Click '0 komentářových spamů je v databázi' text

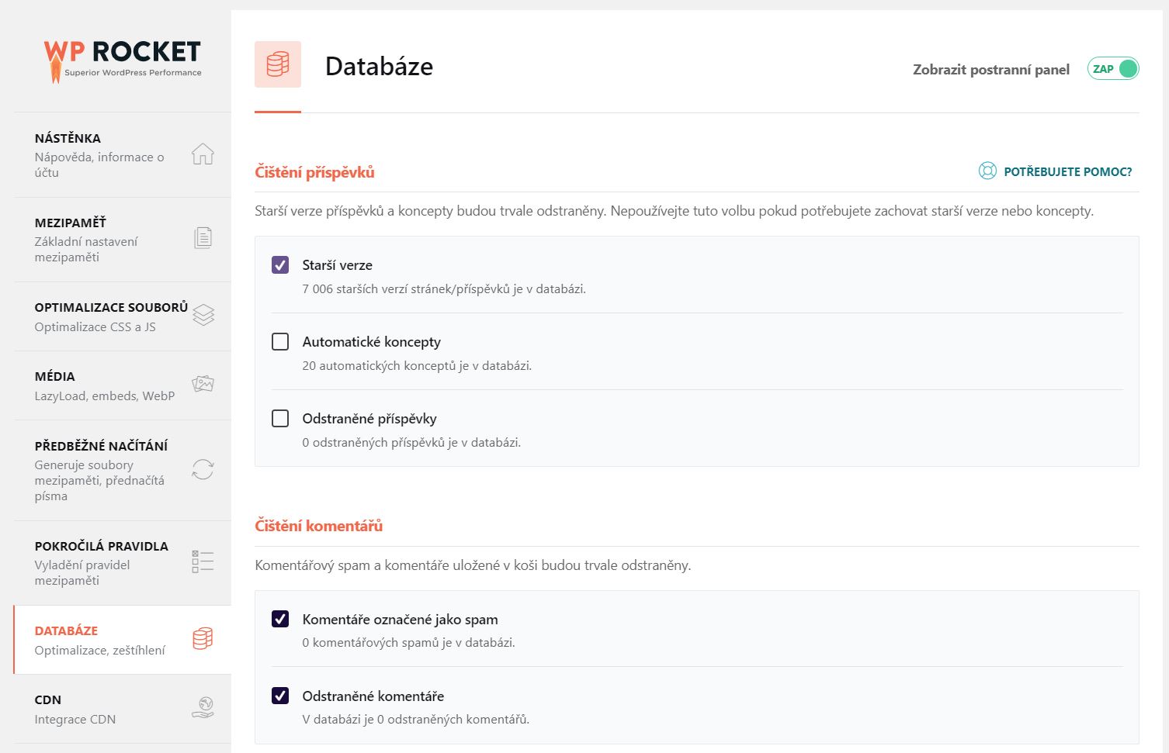408,643
